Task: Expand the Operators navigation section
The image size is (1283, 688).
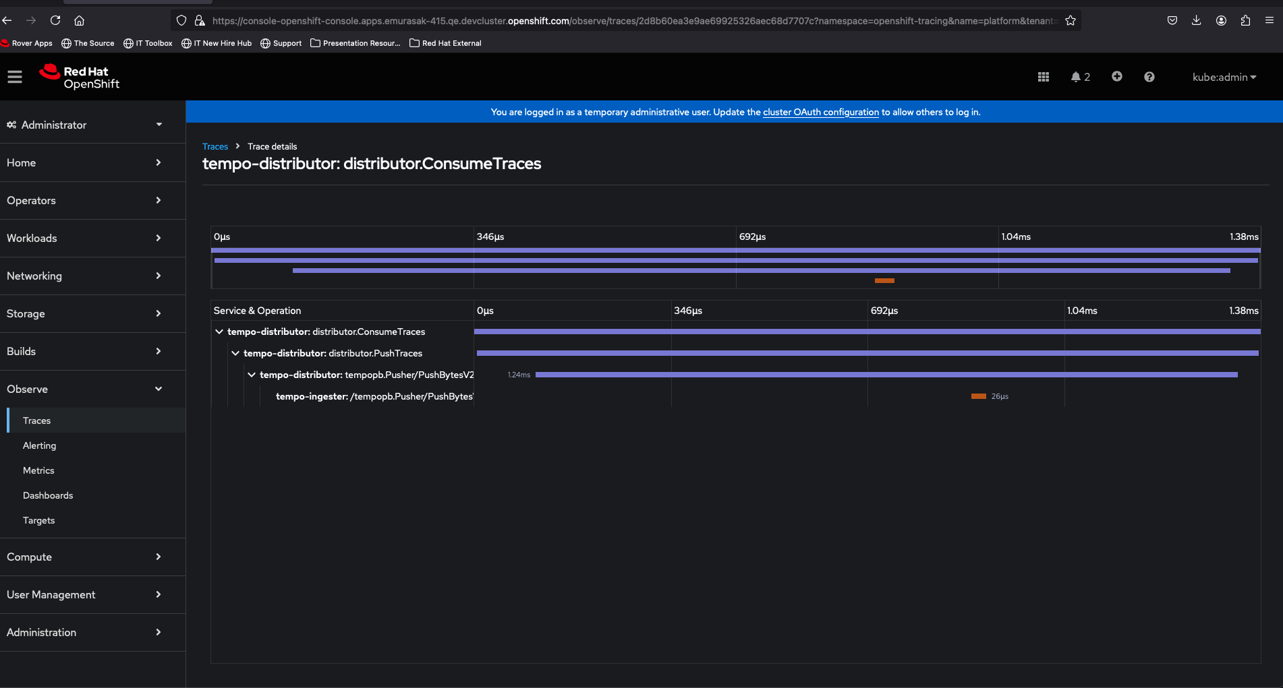Action: click(x=92, y=200)
